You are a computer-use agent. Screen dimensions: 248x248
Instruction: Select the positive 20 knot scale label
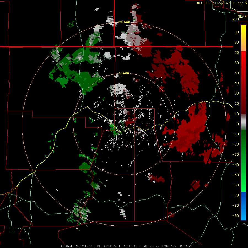pos(237,104)
